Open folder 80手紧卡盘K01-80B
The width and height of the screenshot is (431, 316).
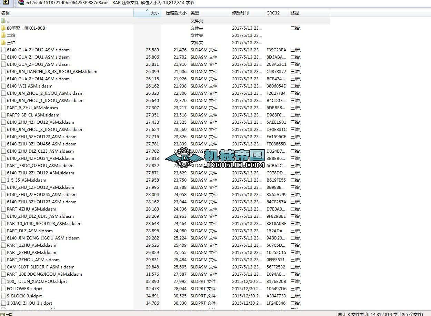(x=26, y=28)
